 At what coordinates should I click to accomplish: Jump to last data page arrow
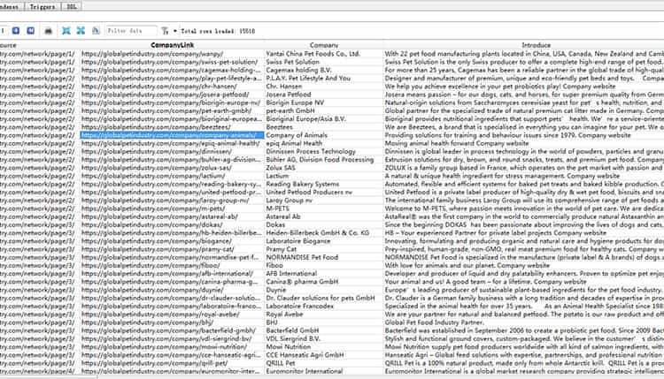pyautogui.click(x=30, y=31)
